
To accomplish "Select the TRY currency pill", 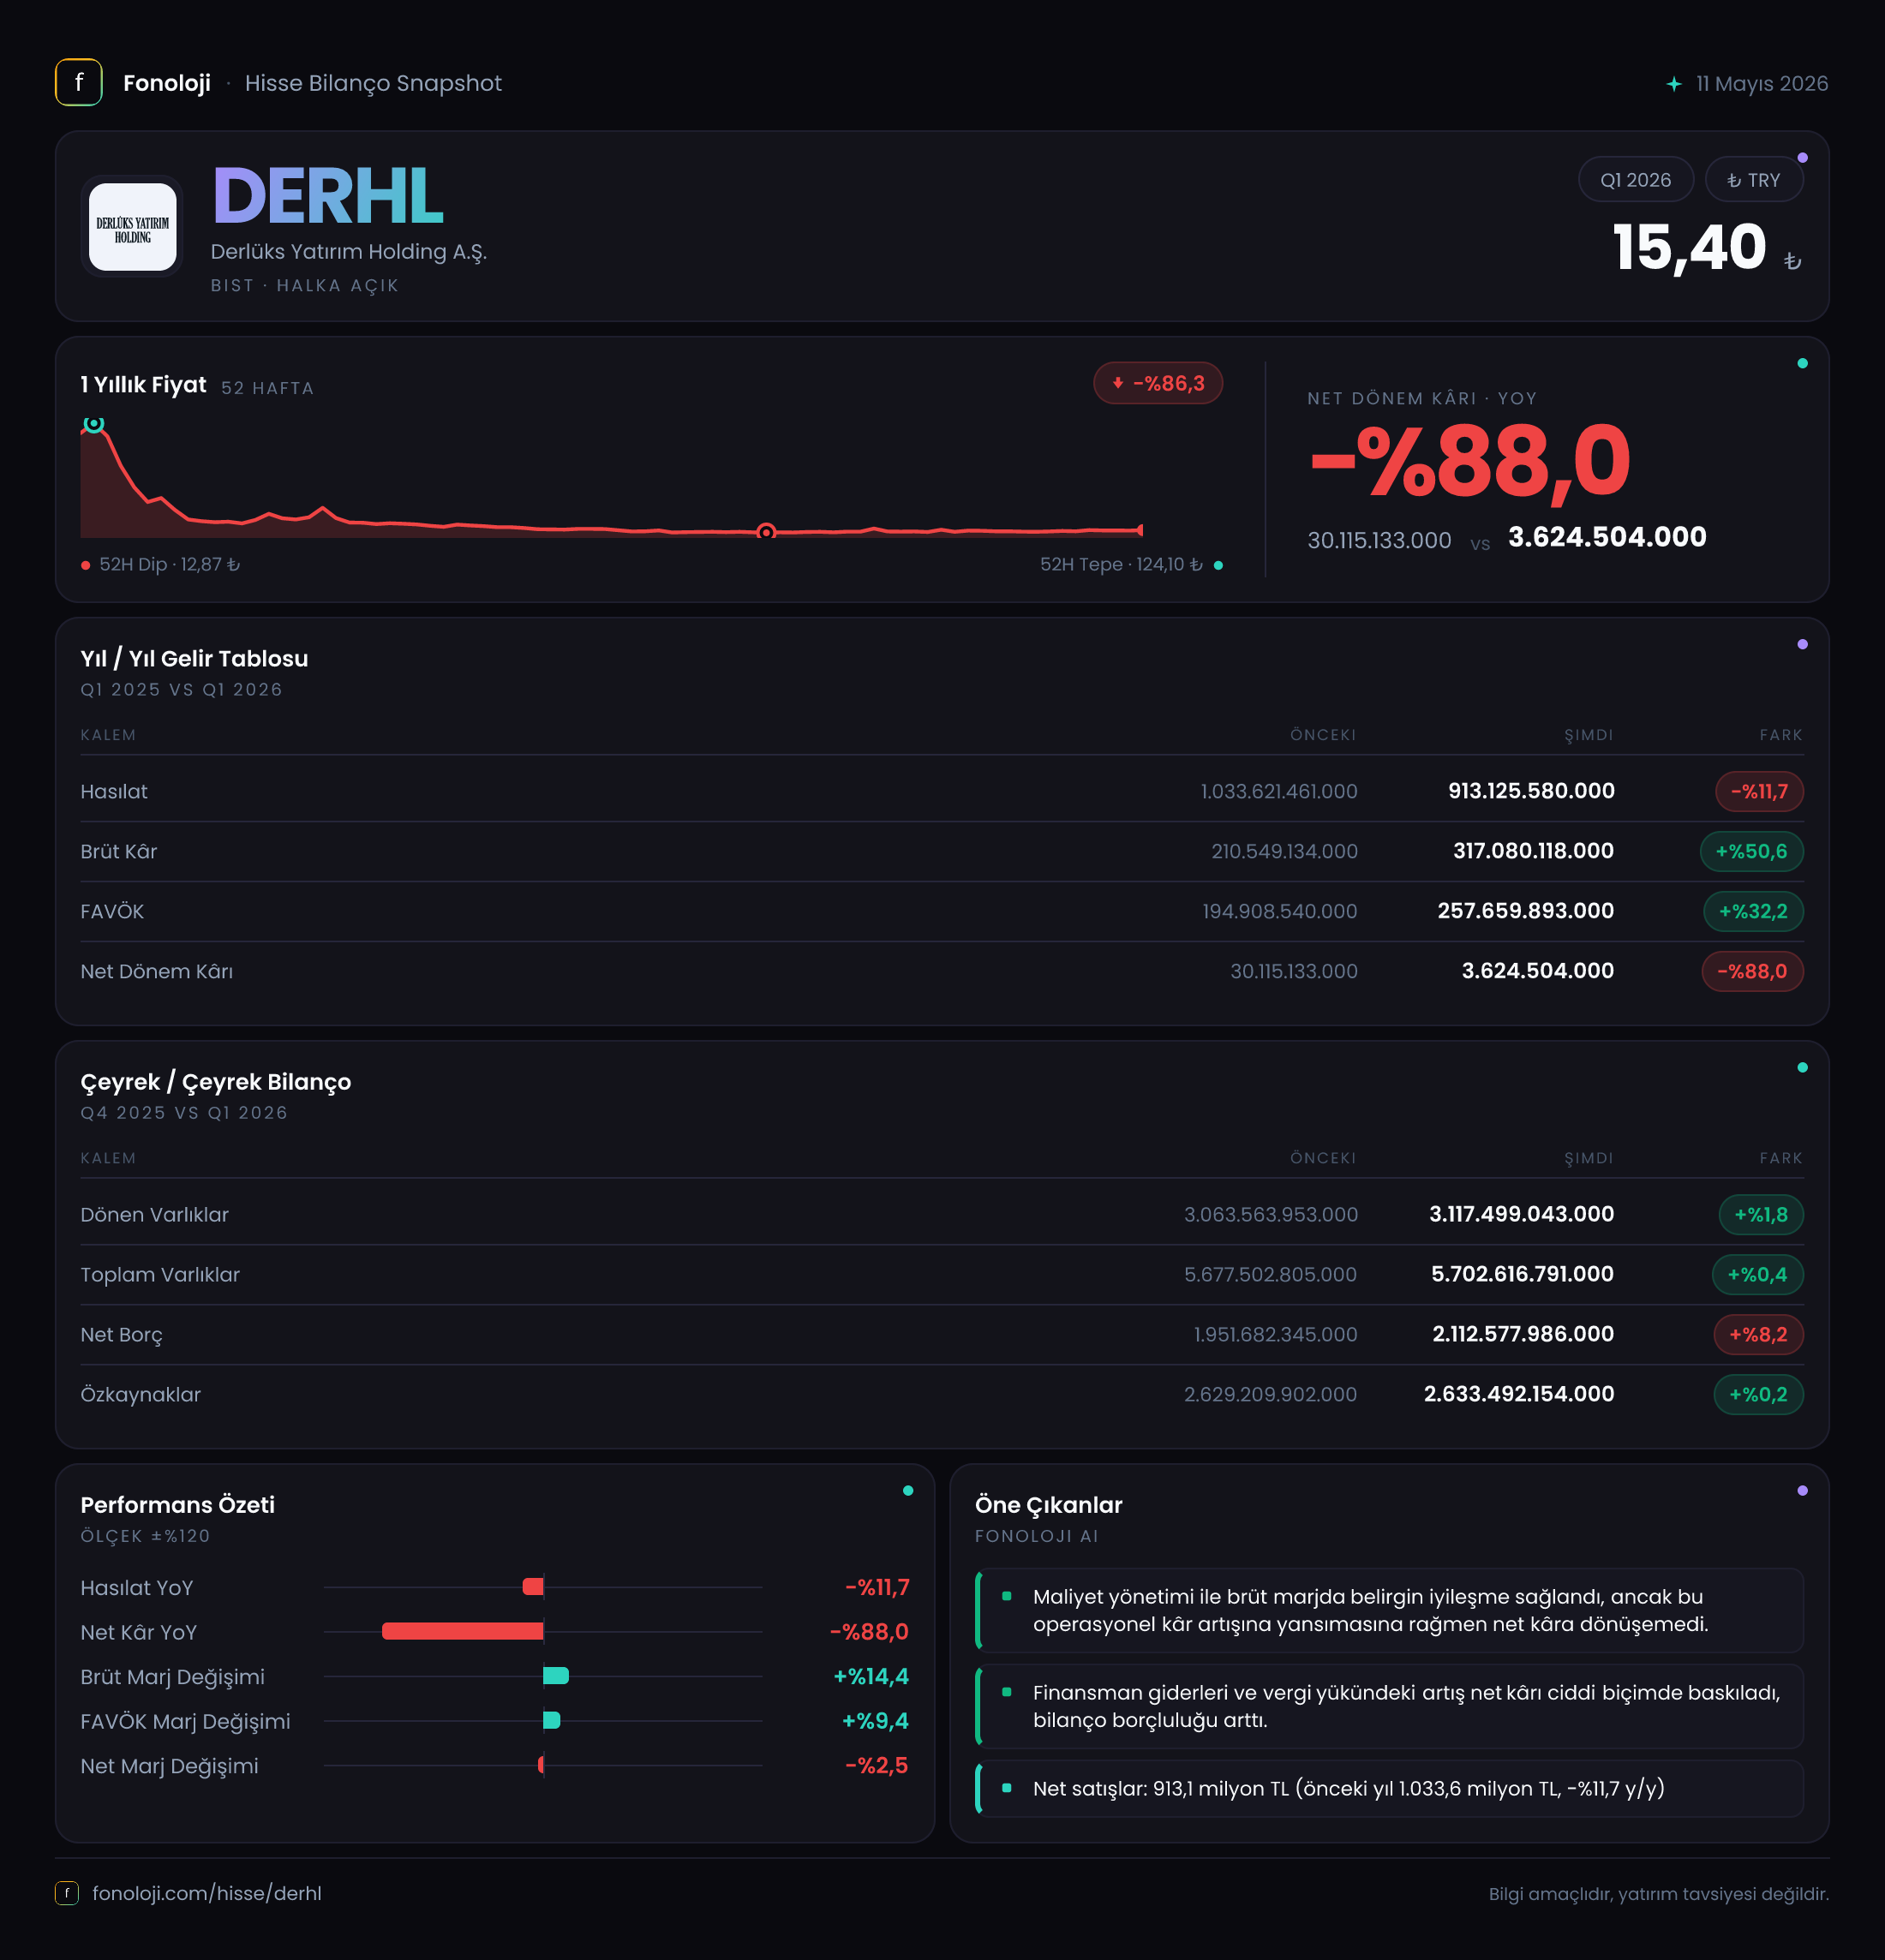I will point(1754,180).
